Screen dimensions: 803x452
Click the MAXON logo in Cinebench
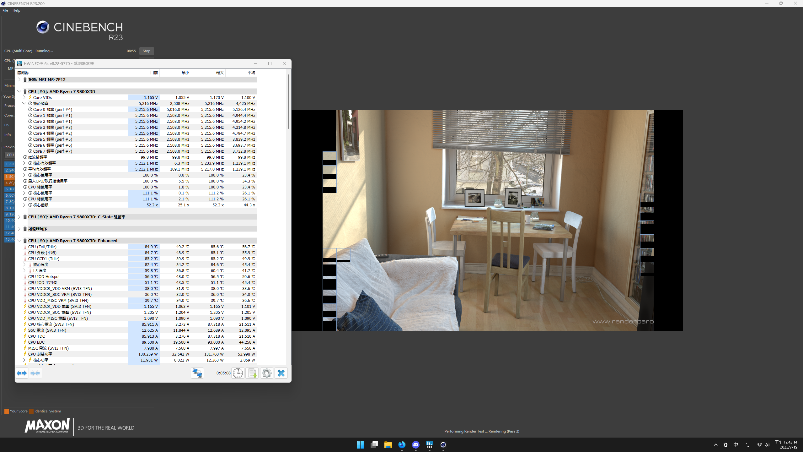47,426
